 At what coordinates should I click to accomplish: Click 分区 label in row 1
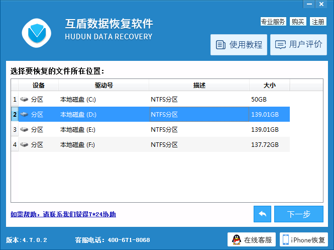37,100
